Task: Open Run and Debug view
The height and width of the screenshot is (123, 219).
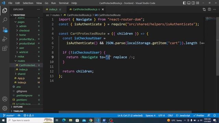Action: 4,39
